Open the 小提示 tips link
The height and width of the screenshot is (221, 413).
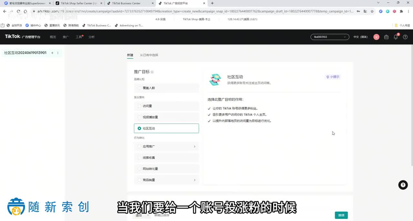[333, 77]
